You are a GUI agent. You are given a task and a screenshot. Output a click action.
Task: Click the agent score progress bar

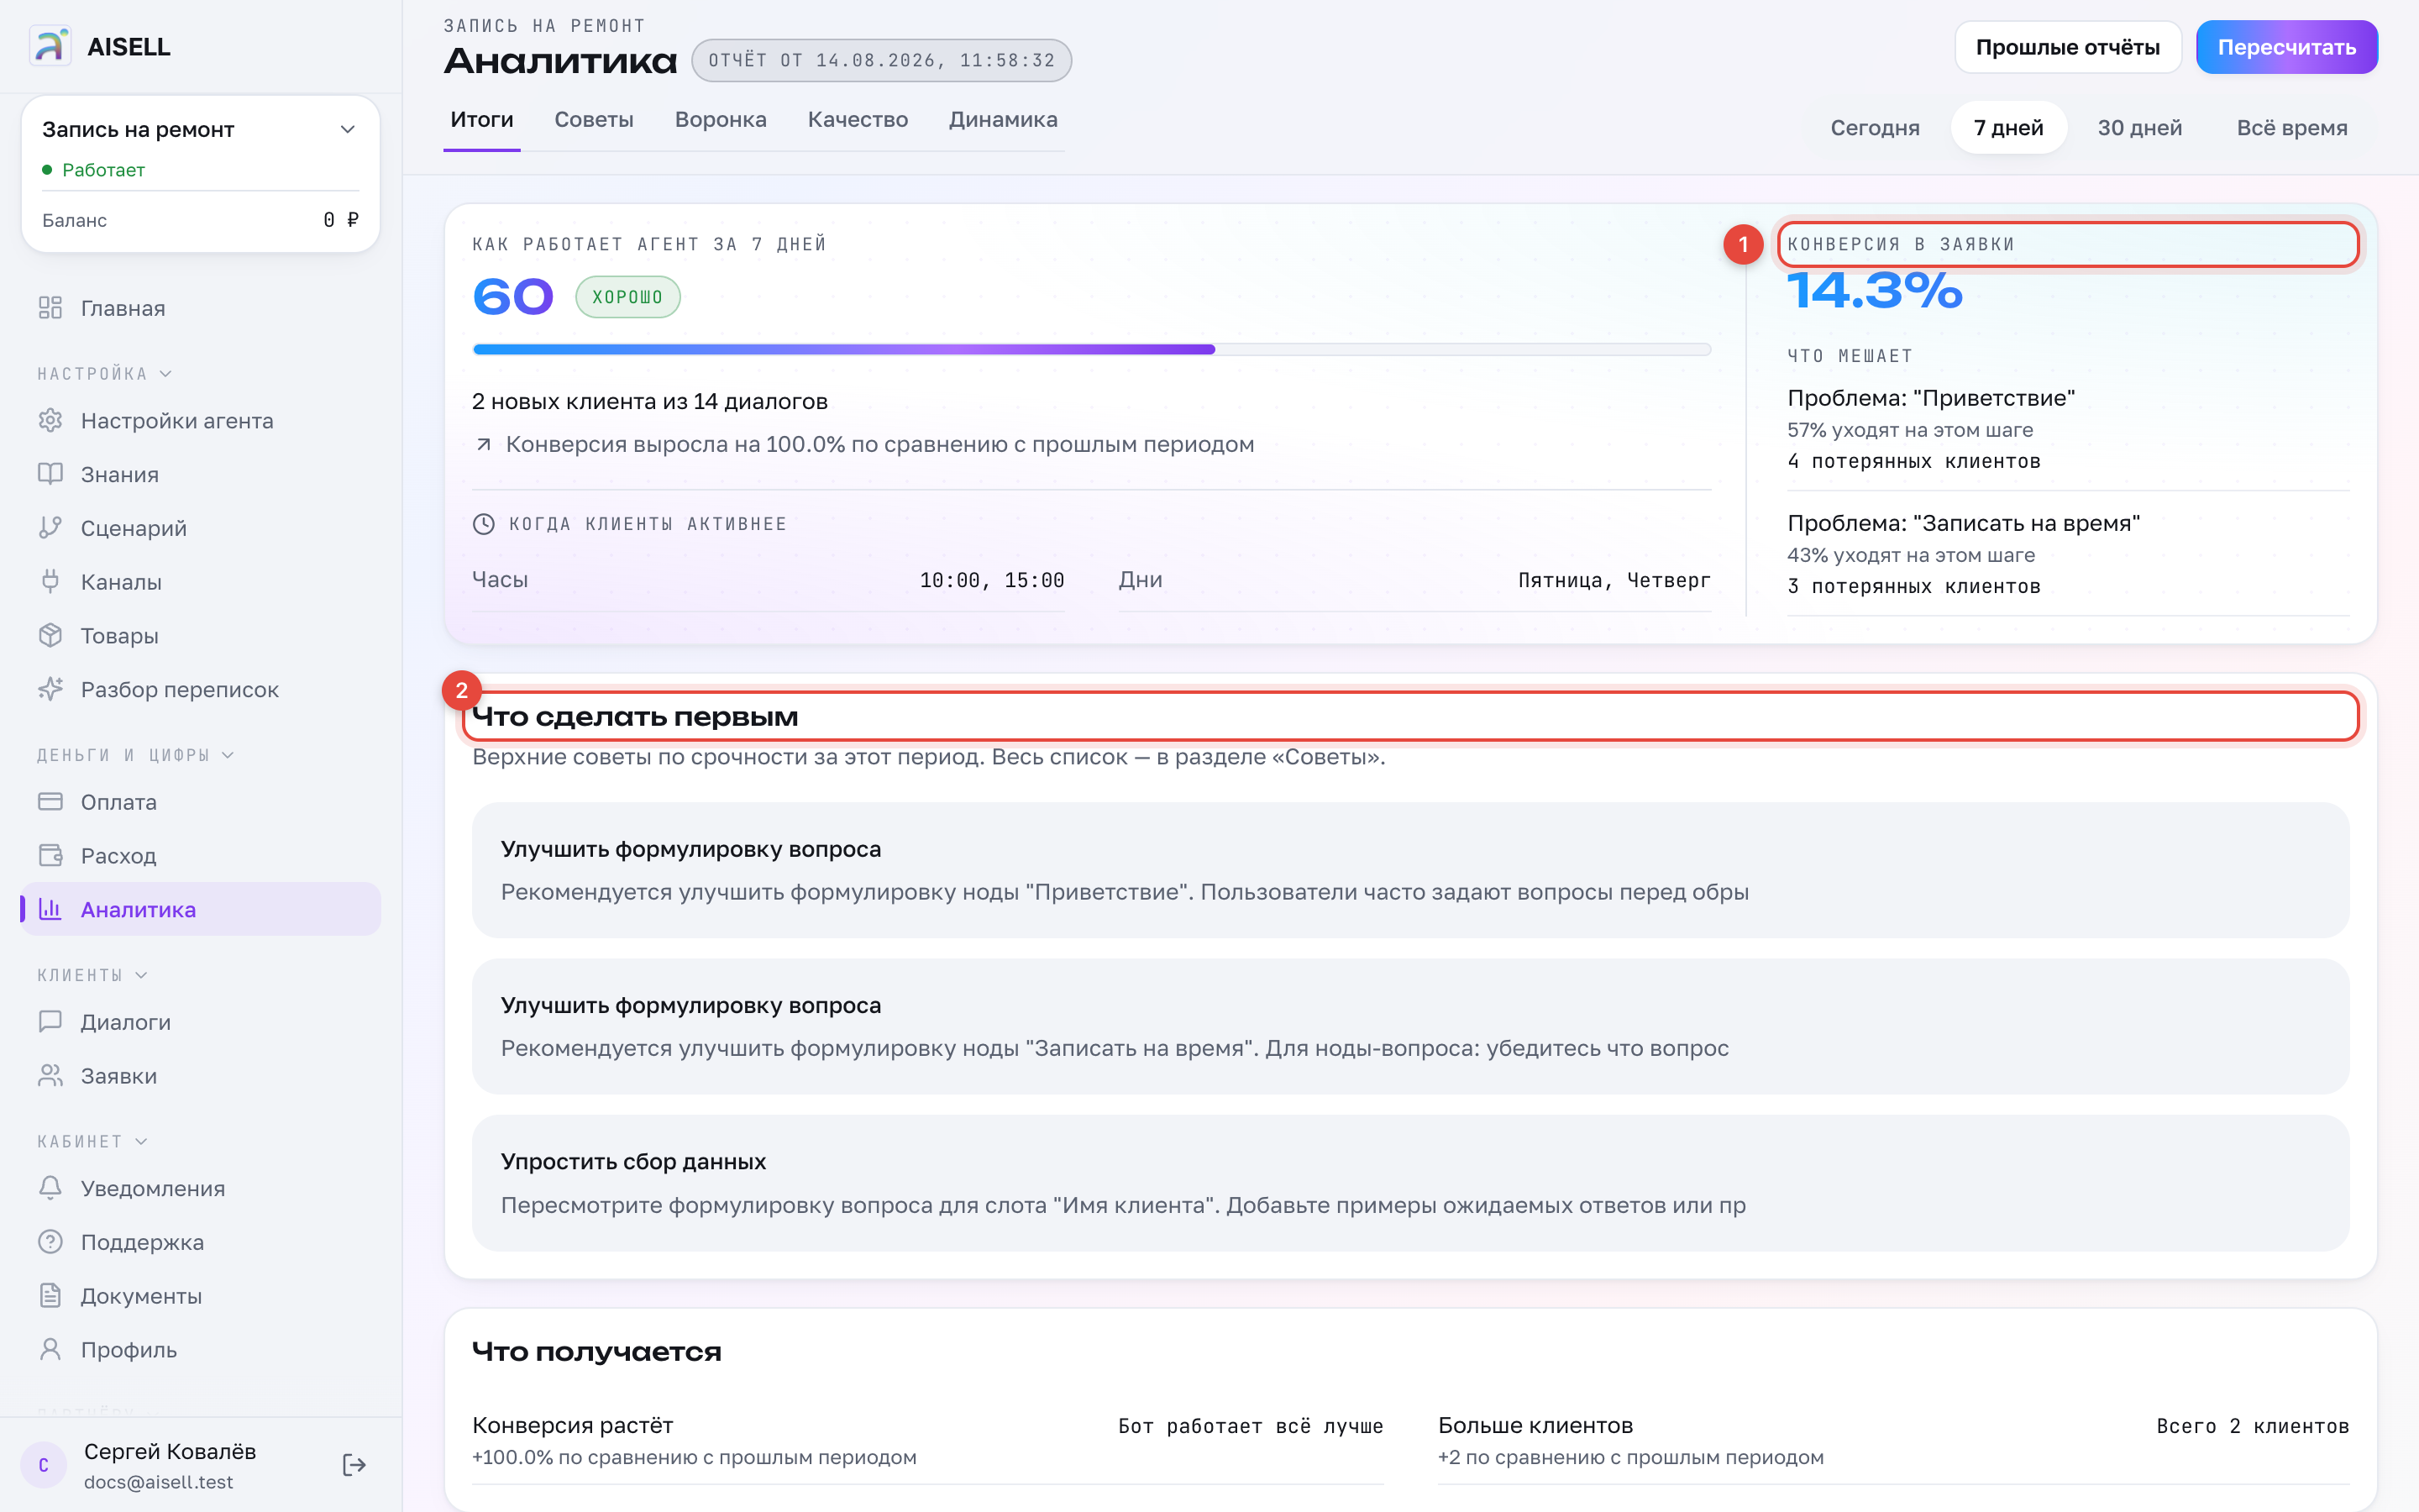point(1092,349)
